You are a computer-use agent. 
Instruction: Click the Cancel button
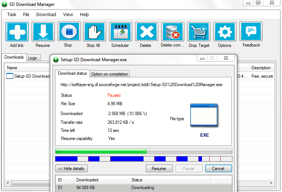pos(218,169)
